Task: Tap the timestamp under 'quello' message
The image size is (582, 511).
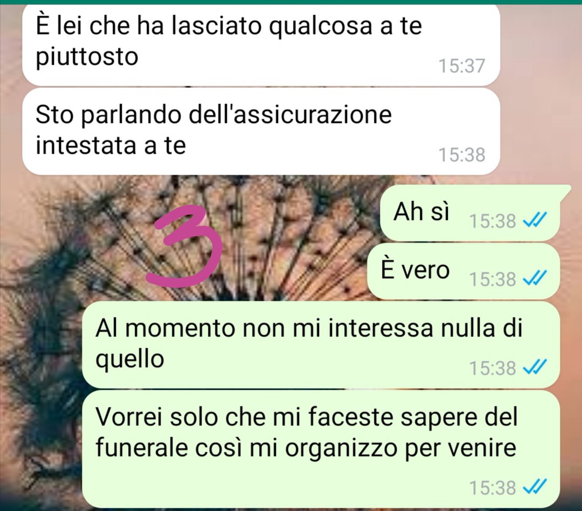Action: (493, 368)
